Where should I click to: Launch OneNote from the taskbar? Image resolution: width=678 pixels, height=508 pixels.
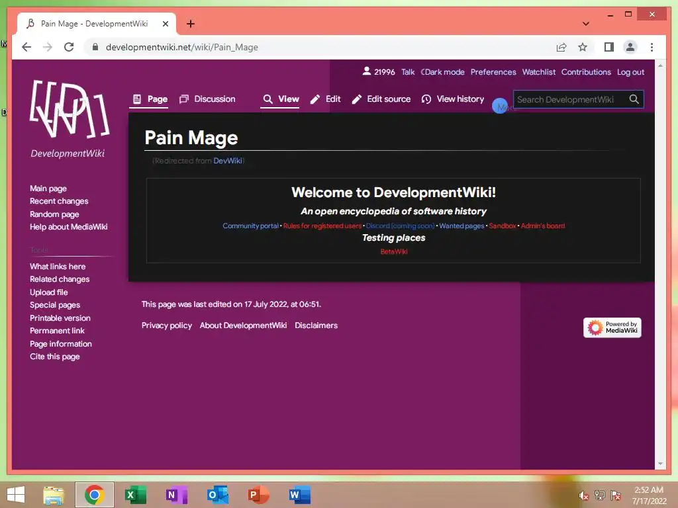click(176, 495)
